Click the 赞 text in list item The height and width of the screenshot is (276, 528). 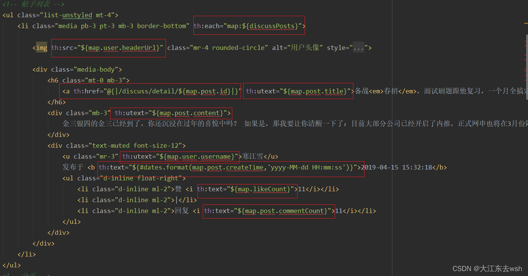coord(178,189)
